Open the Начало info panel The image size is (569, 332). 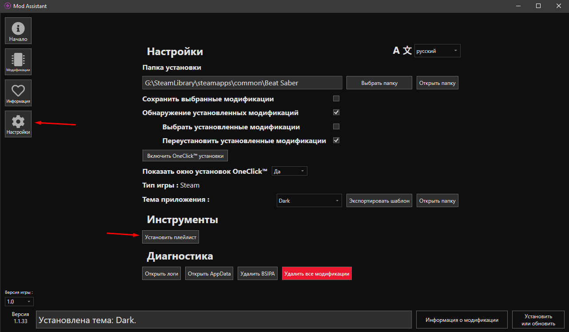[18, 30]
